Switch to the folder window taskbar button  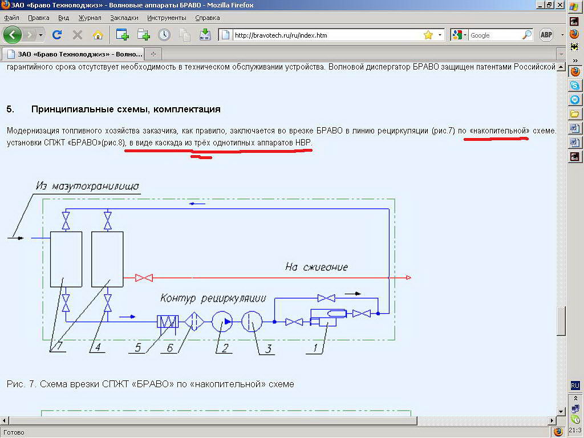[x=575, y=113]
